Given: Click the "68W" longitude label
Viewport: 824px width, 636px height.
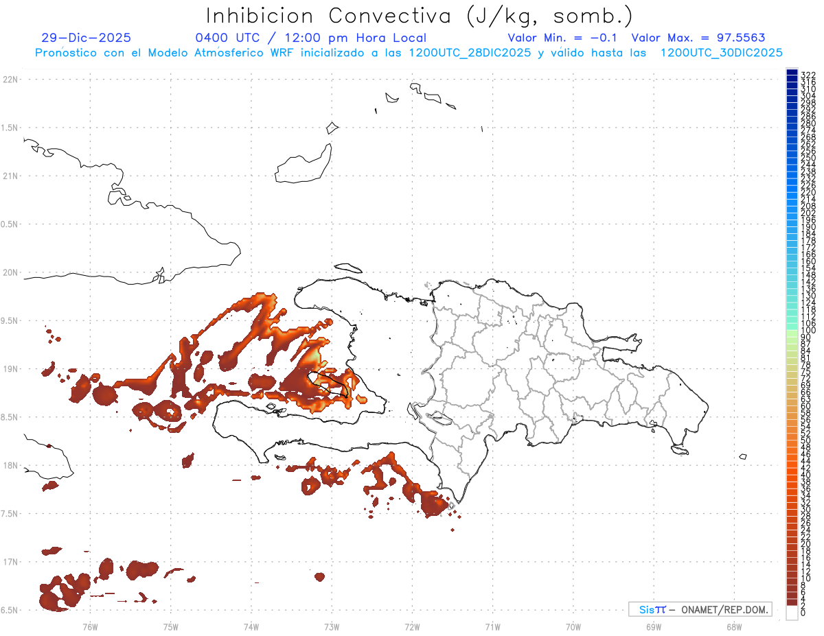Looking at the screenshot, I should 734,626.
